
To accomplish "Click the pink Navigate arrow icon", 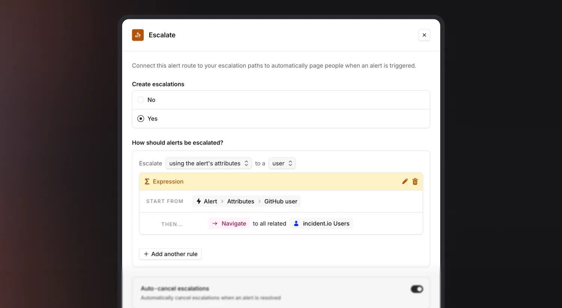I will pos(215,224).
